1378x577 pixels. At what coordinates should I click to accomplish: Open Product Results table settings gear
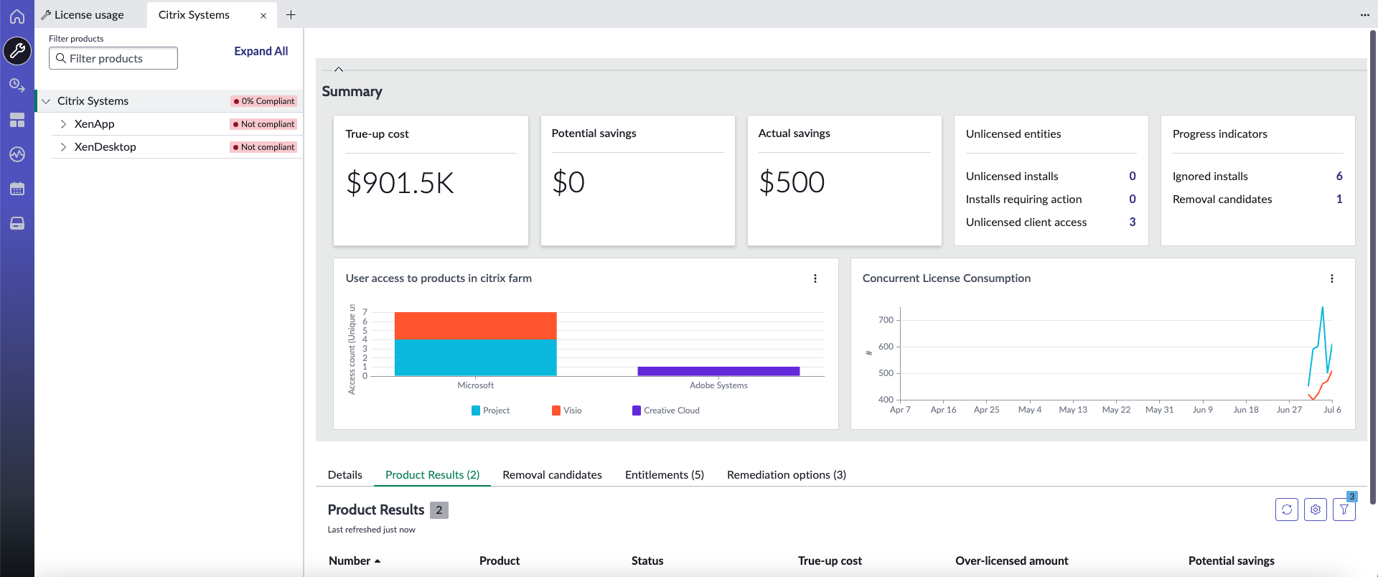[1316, 510]
